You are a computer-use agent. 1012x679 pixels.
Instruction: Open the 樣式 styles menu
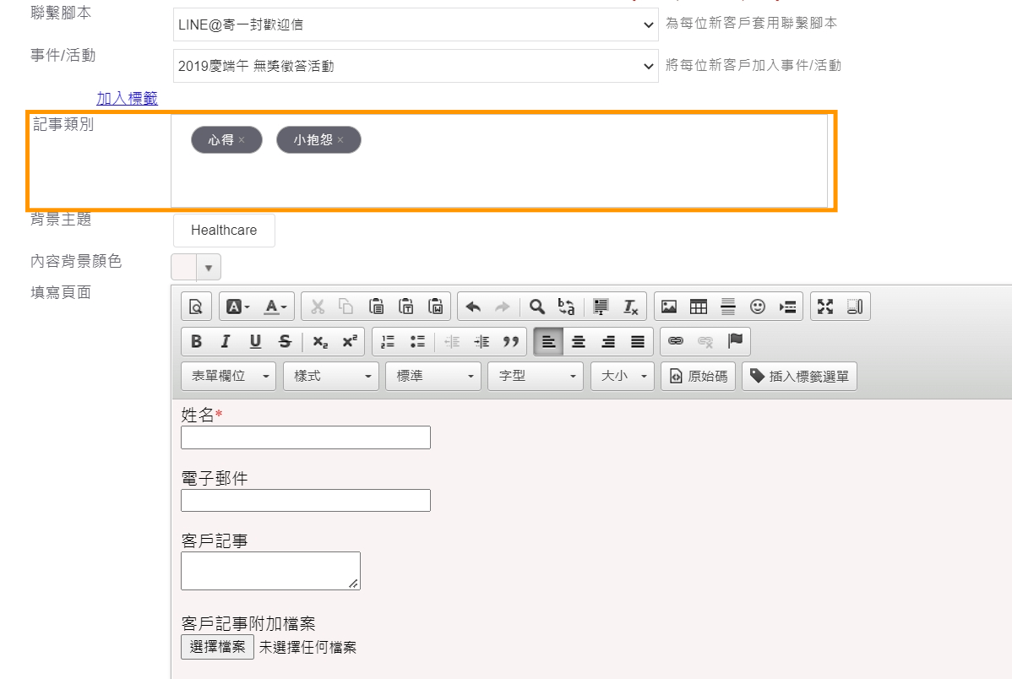(x=330, y=376)
